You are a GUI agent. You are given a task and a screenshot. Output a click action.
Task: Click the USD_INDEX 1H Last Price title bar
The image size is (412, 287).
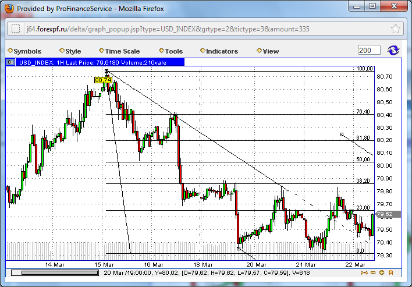point(95,62)
